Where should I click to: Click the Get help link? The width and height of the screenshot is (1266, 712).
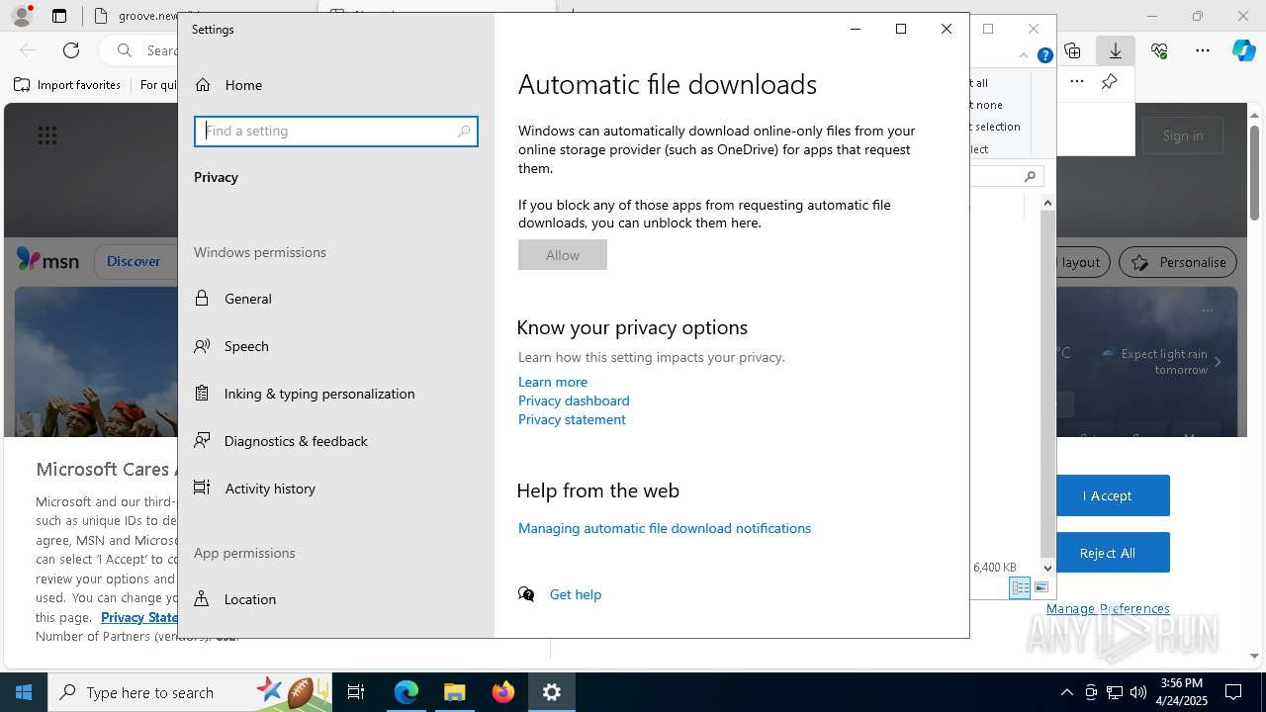pyautogui.click(x=576, y=594)
